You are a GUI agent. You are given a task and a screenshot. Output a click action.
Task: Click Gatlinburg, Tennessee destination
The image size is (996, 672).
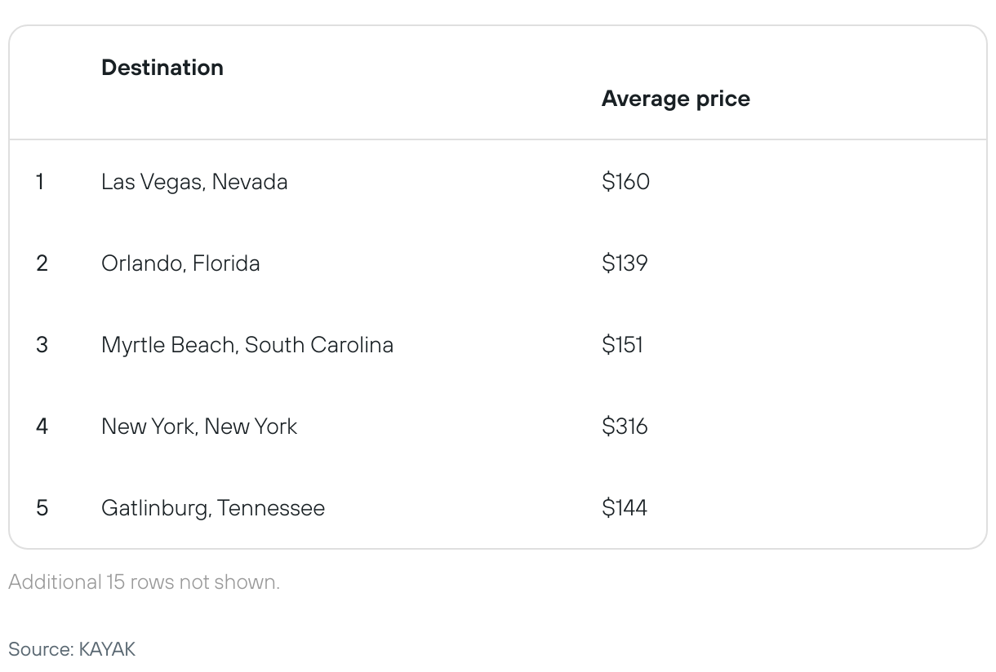point(212,507)
